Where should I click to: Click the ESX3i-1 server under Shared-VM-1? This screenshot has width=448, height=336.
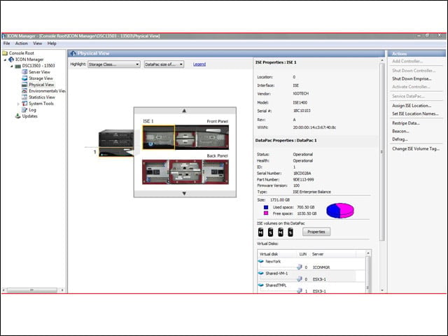pyautogui.click(x=319, y=279)
